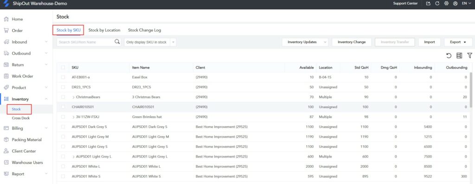Expand the Outbound menu chevron

tap(46, 53)
